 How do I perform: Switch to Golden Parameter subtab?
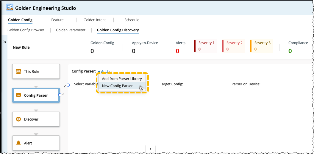pyautogui.click(x=71, y=30)
